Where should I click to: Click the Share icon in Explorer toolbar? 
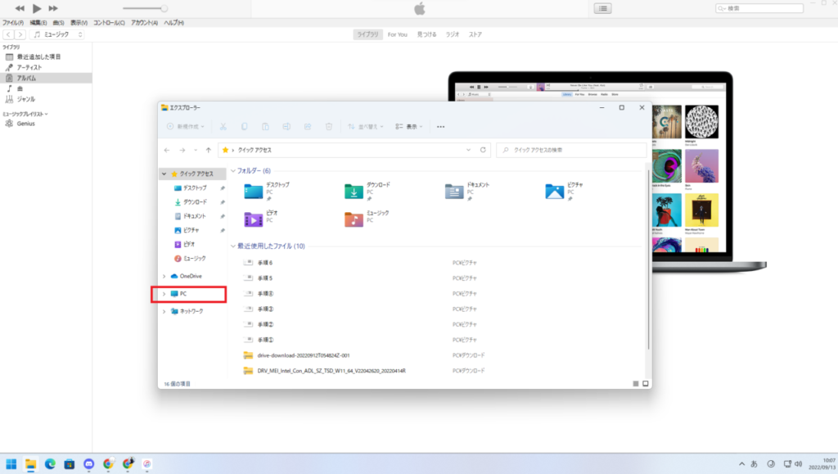click(x=308, y=127)
